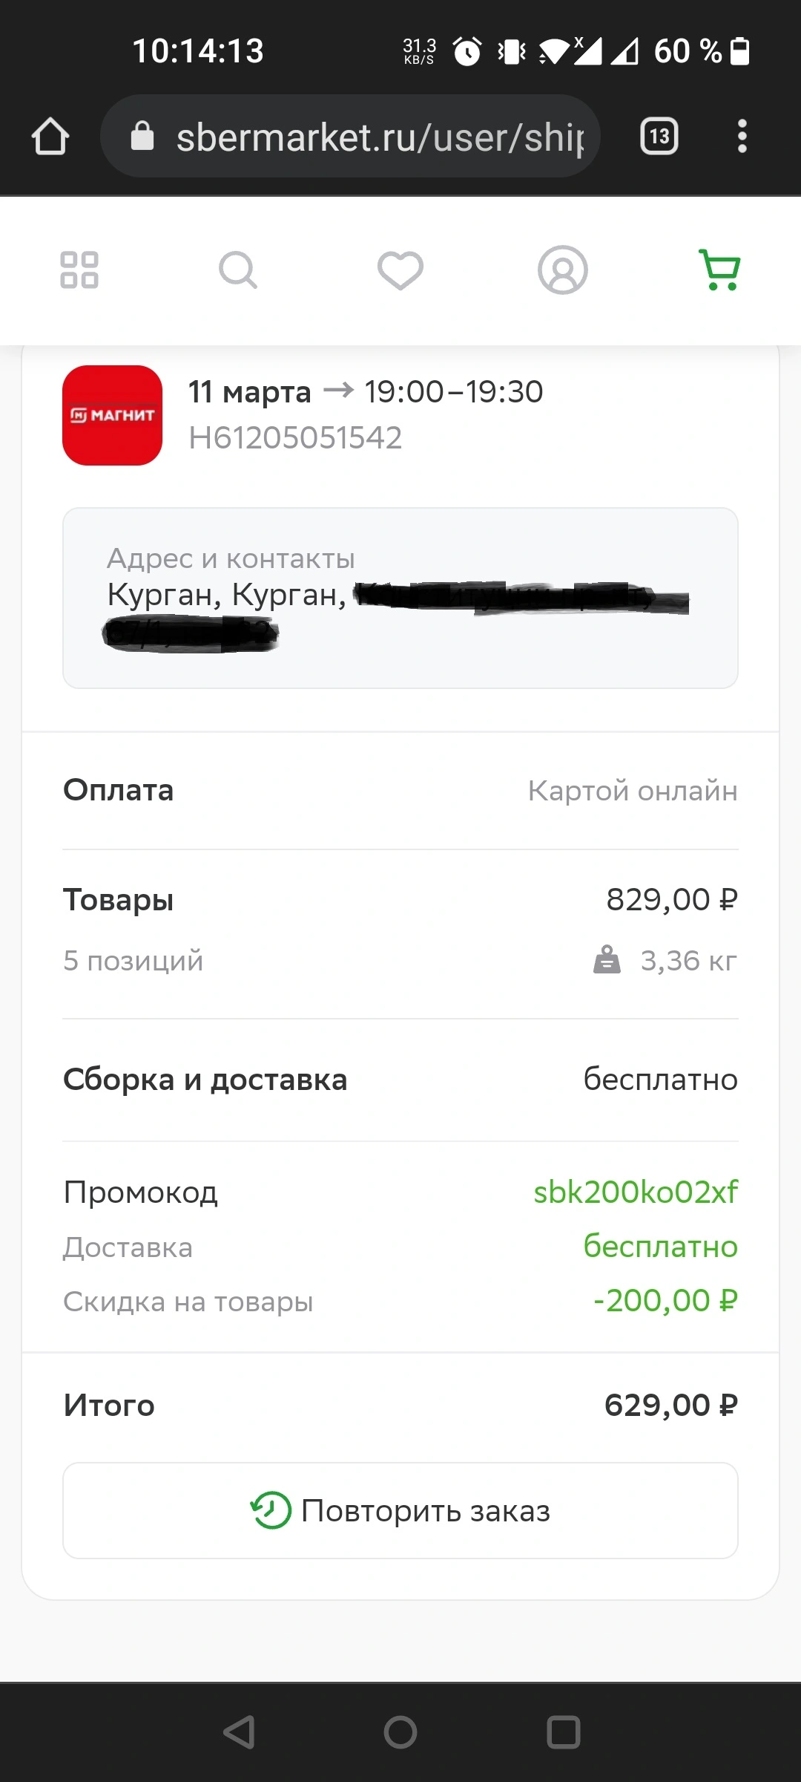Image resolution: width=801 pixels, height=1782 pixels.
Task: Open favorites heart icon
Action: click(400, 270)
